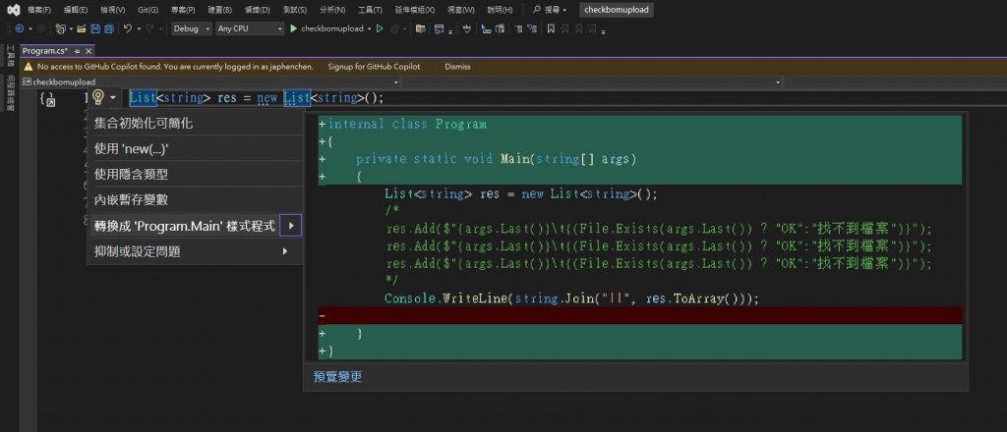Image resolution: width=1007 pixels, height=432 pixels.
Task: Click Signup for GitHub Copilot button
Action: 374,67
